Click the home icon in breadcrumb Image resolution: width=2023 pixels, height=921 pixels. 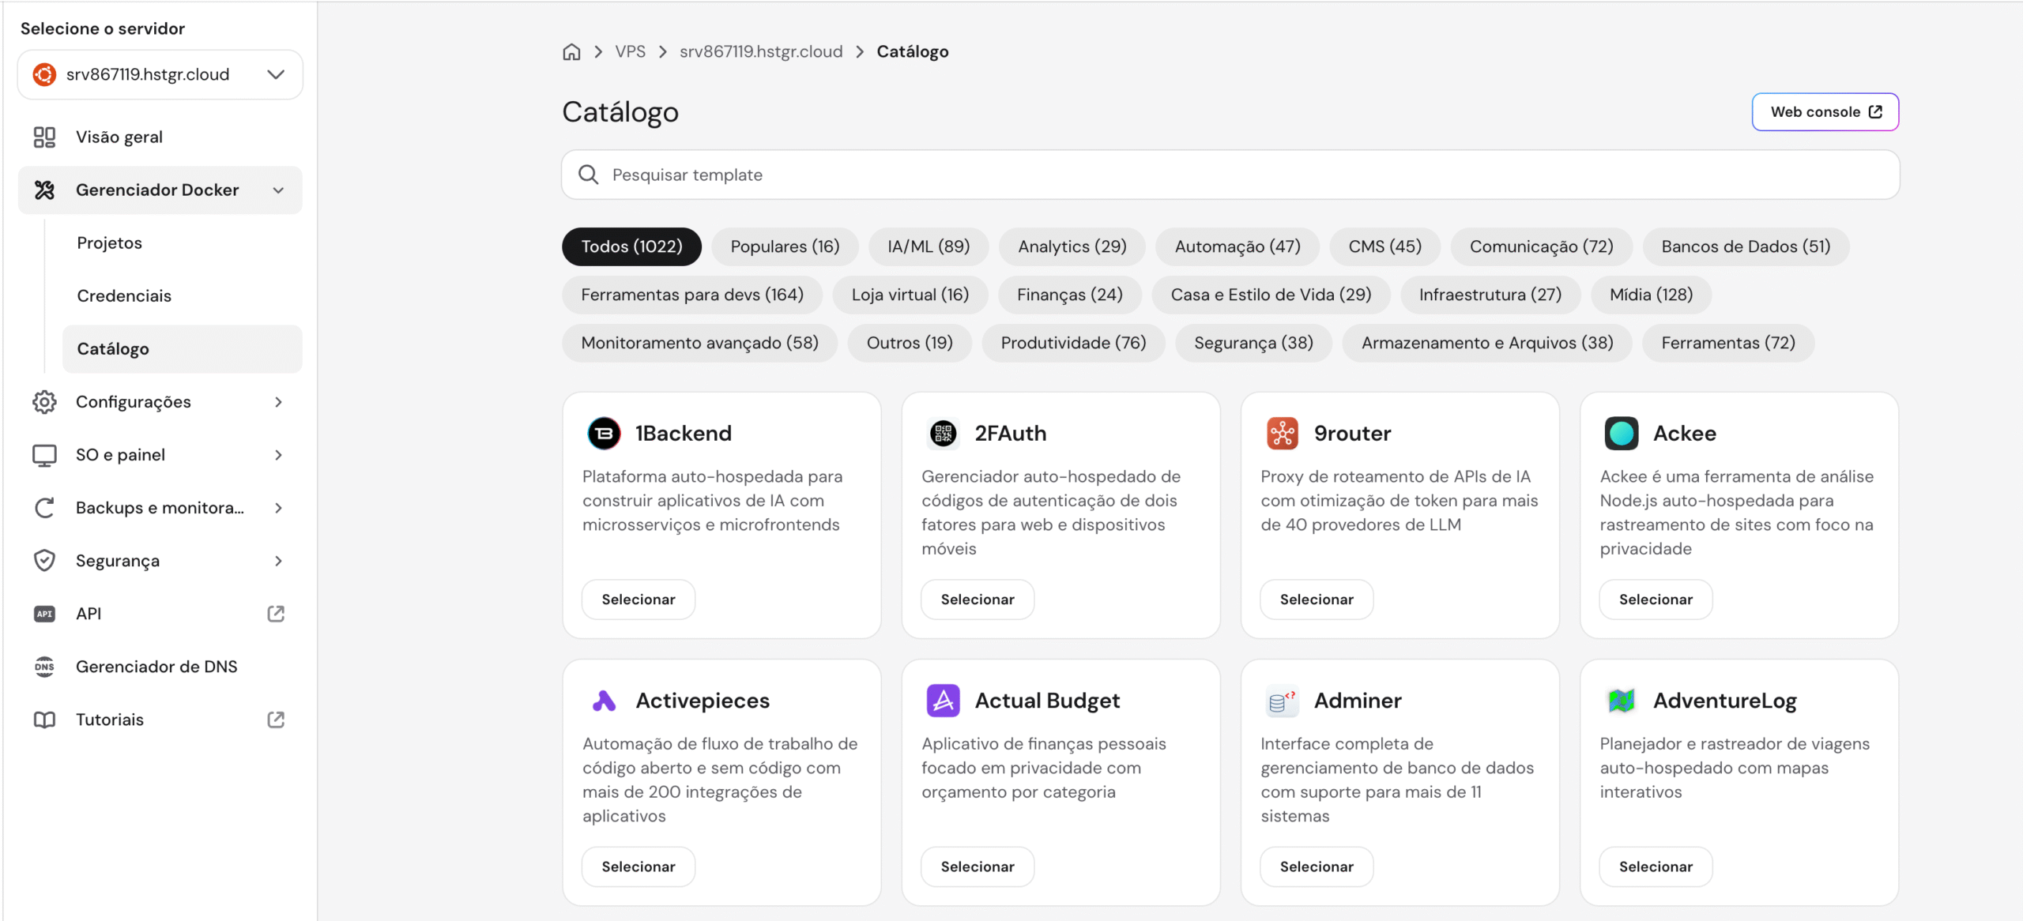[571, 52]
